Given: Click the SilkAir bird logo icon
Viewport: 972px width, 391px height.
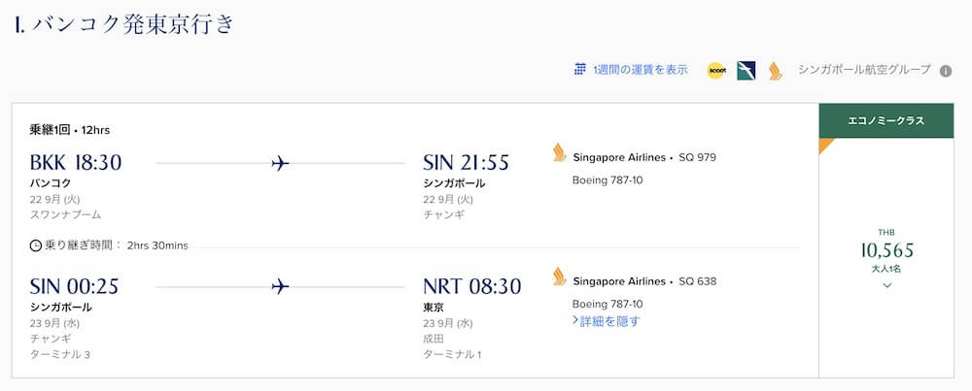Looking at the screenshot, I should [746, 71].
